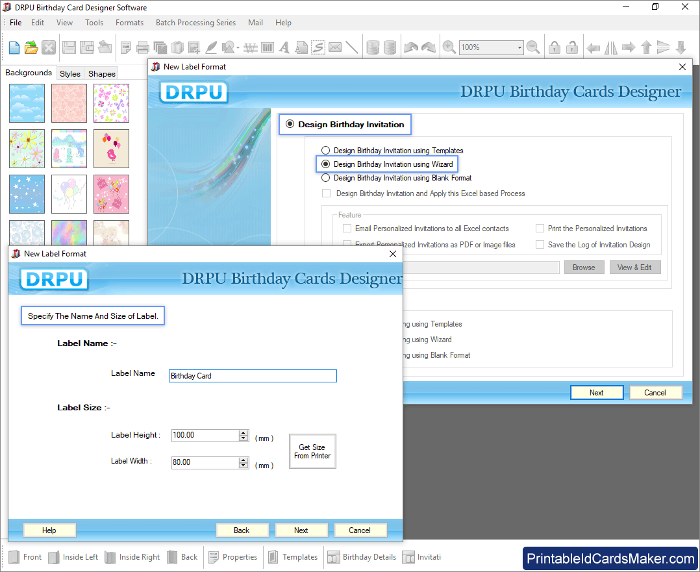Check Print the Personalized Invitations box
Screen dimensions: 700x572
tap(540, 228)
